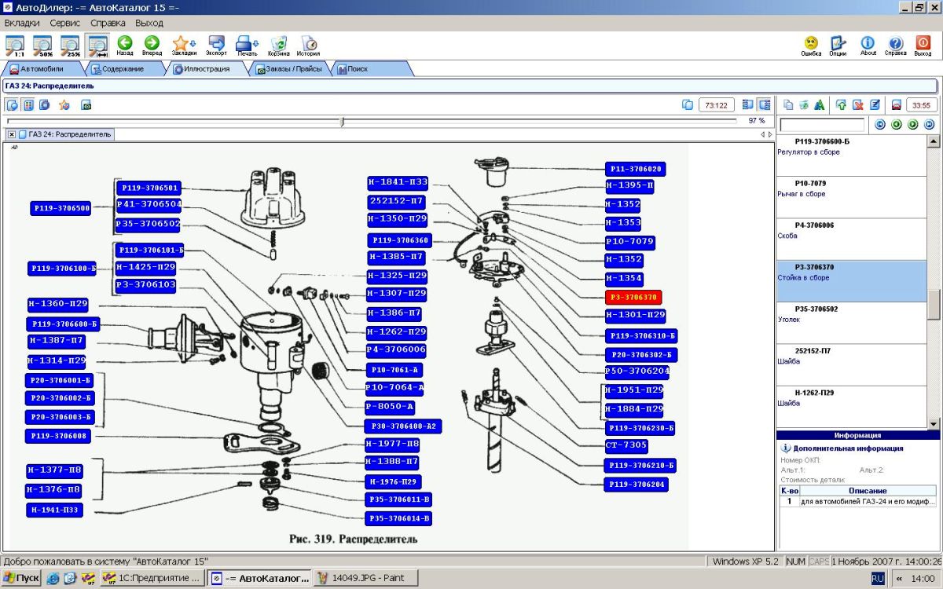Open Опции settings
The height and width of the screenshot is (589, 943).
[838, 46]
